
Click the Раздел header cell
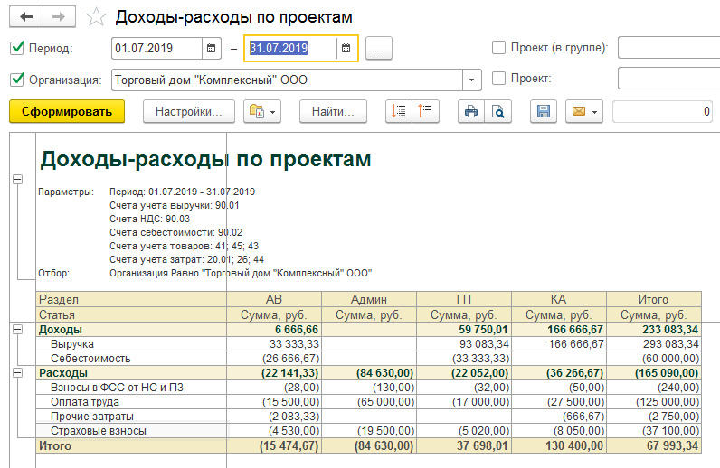point(131,299)
